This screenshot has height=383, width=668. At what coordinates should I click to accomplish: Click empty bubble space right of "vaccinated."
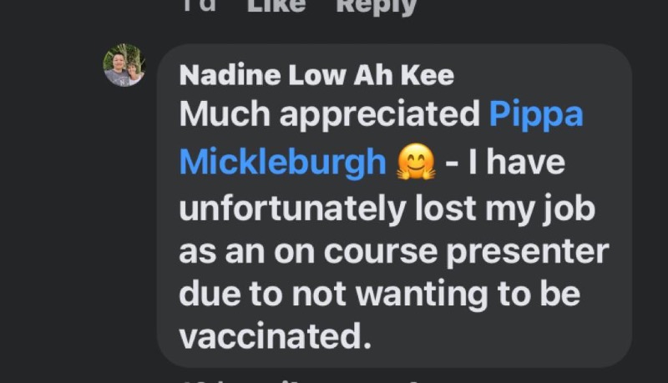click(501, 335)
